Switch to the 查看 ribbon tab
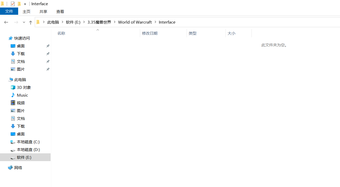 (x=60, y=11)
